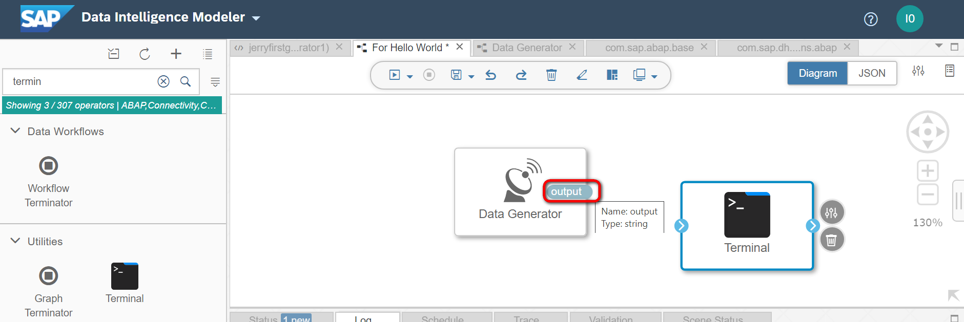The height and width of the screenshot is (322, 964).
Task: Open Terminal node configuration sliders button
Action: click(x=832, y=212)
